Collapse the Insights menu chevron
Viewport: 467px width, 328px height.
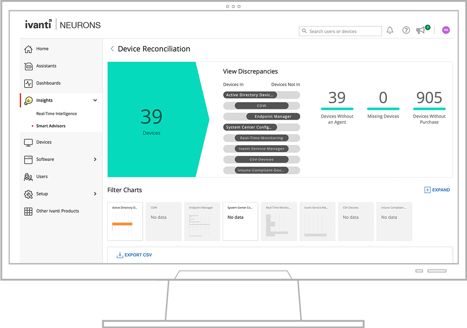[95, 100]
